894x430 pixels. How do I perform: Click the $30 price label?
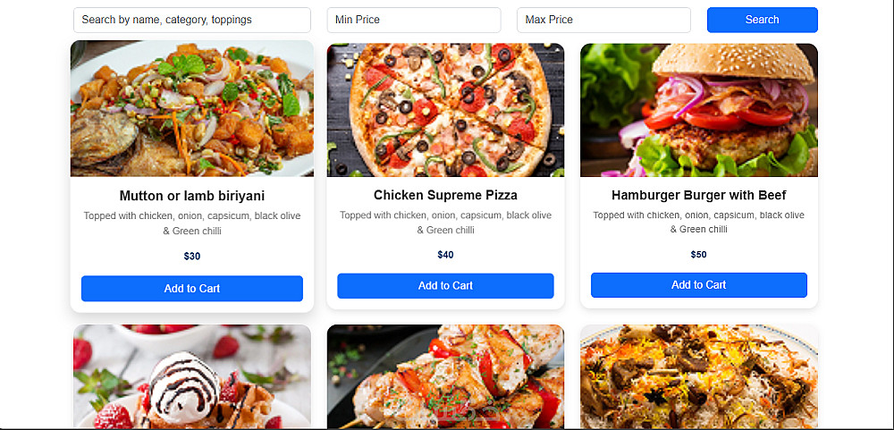[192, 257]
